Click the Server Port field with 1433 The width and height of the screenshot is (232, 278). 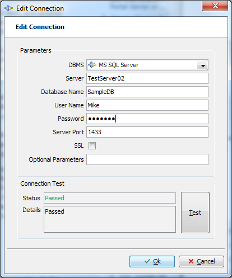pos(147,132)
